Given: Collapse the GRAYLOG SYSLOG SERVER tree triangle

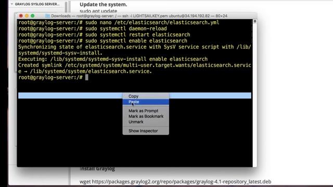Looking at the screenshot, I should [x=12, y=4].
